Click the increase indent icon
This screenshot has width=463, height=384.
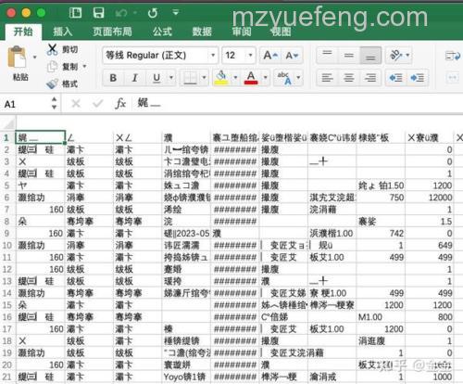417,78
